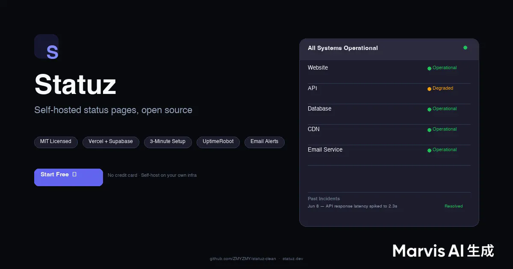The height and width of the screenshot is (269, 513).
Task: Click the green status dot for Email Service
Action: tap(429, 150)
